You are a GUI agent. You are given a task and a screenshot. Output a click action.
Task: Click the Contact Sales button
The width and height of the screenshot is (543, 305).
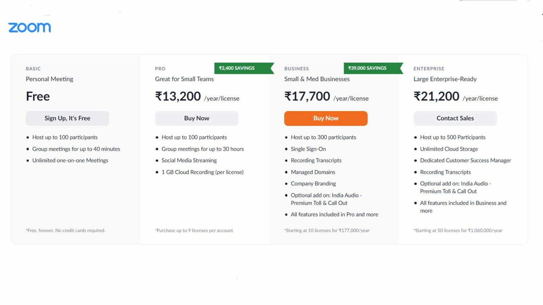pos(455,118)
